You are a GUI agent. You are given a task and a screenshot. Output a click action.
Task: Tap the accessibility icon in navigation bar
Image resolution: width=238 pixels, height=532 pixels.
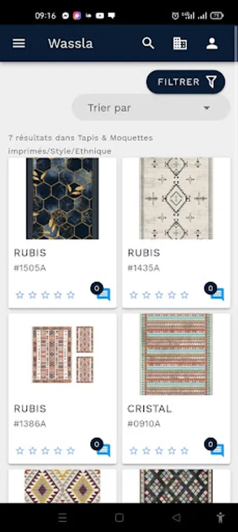pyautogui.click(x=220, y=517)
